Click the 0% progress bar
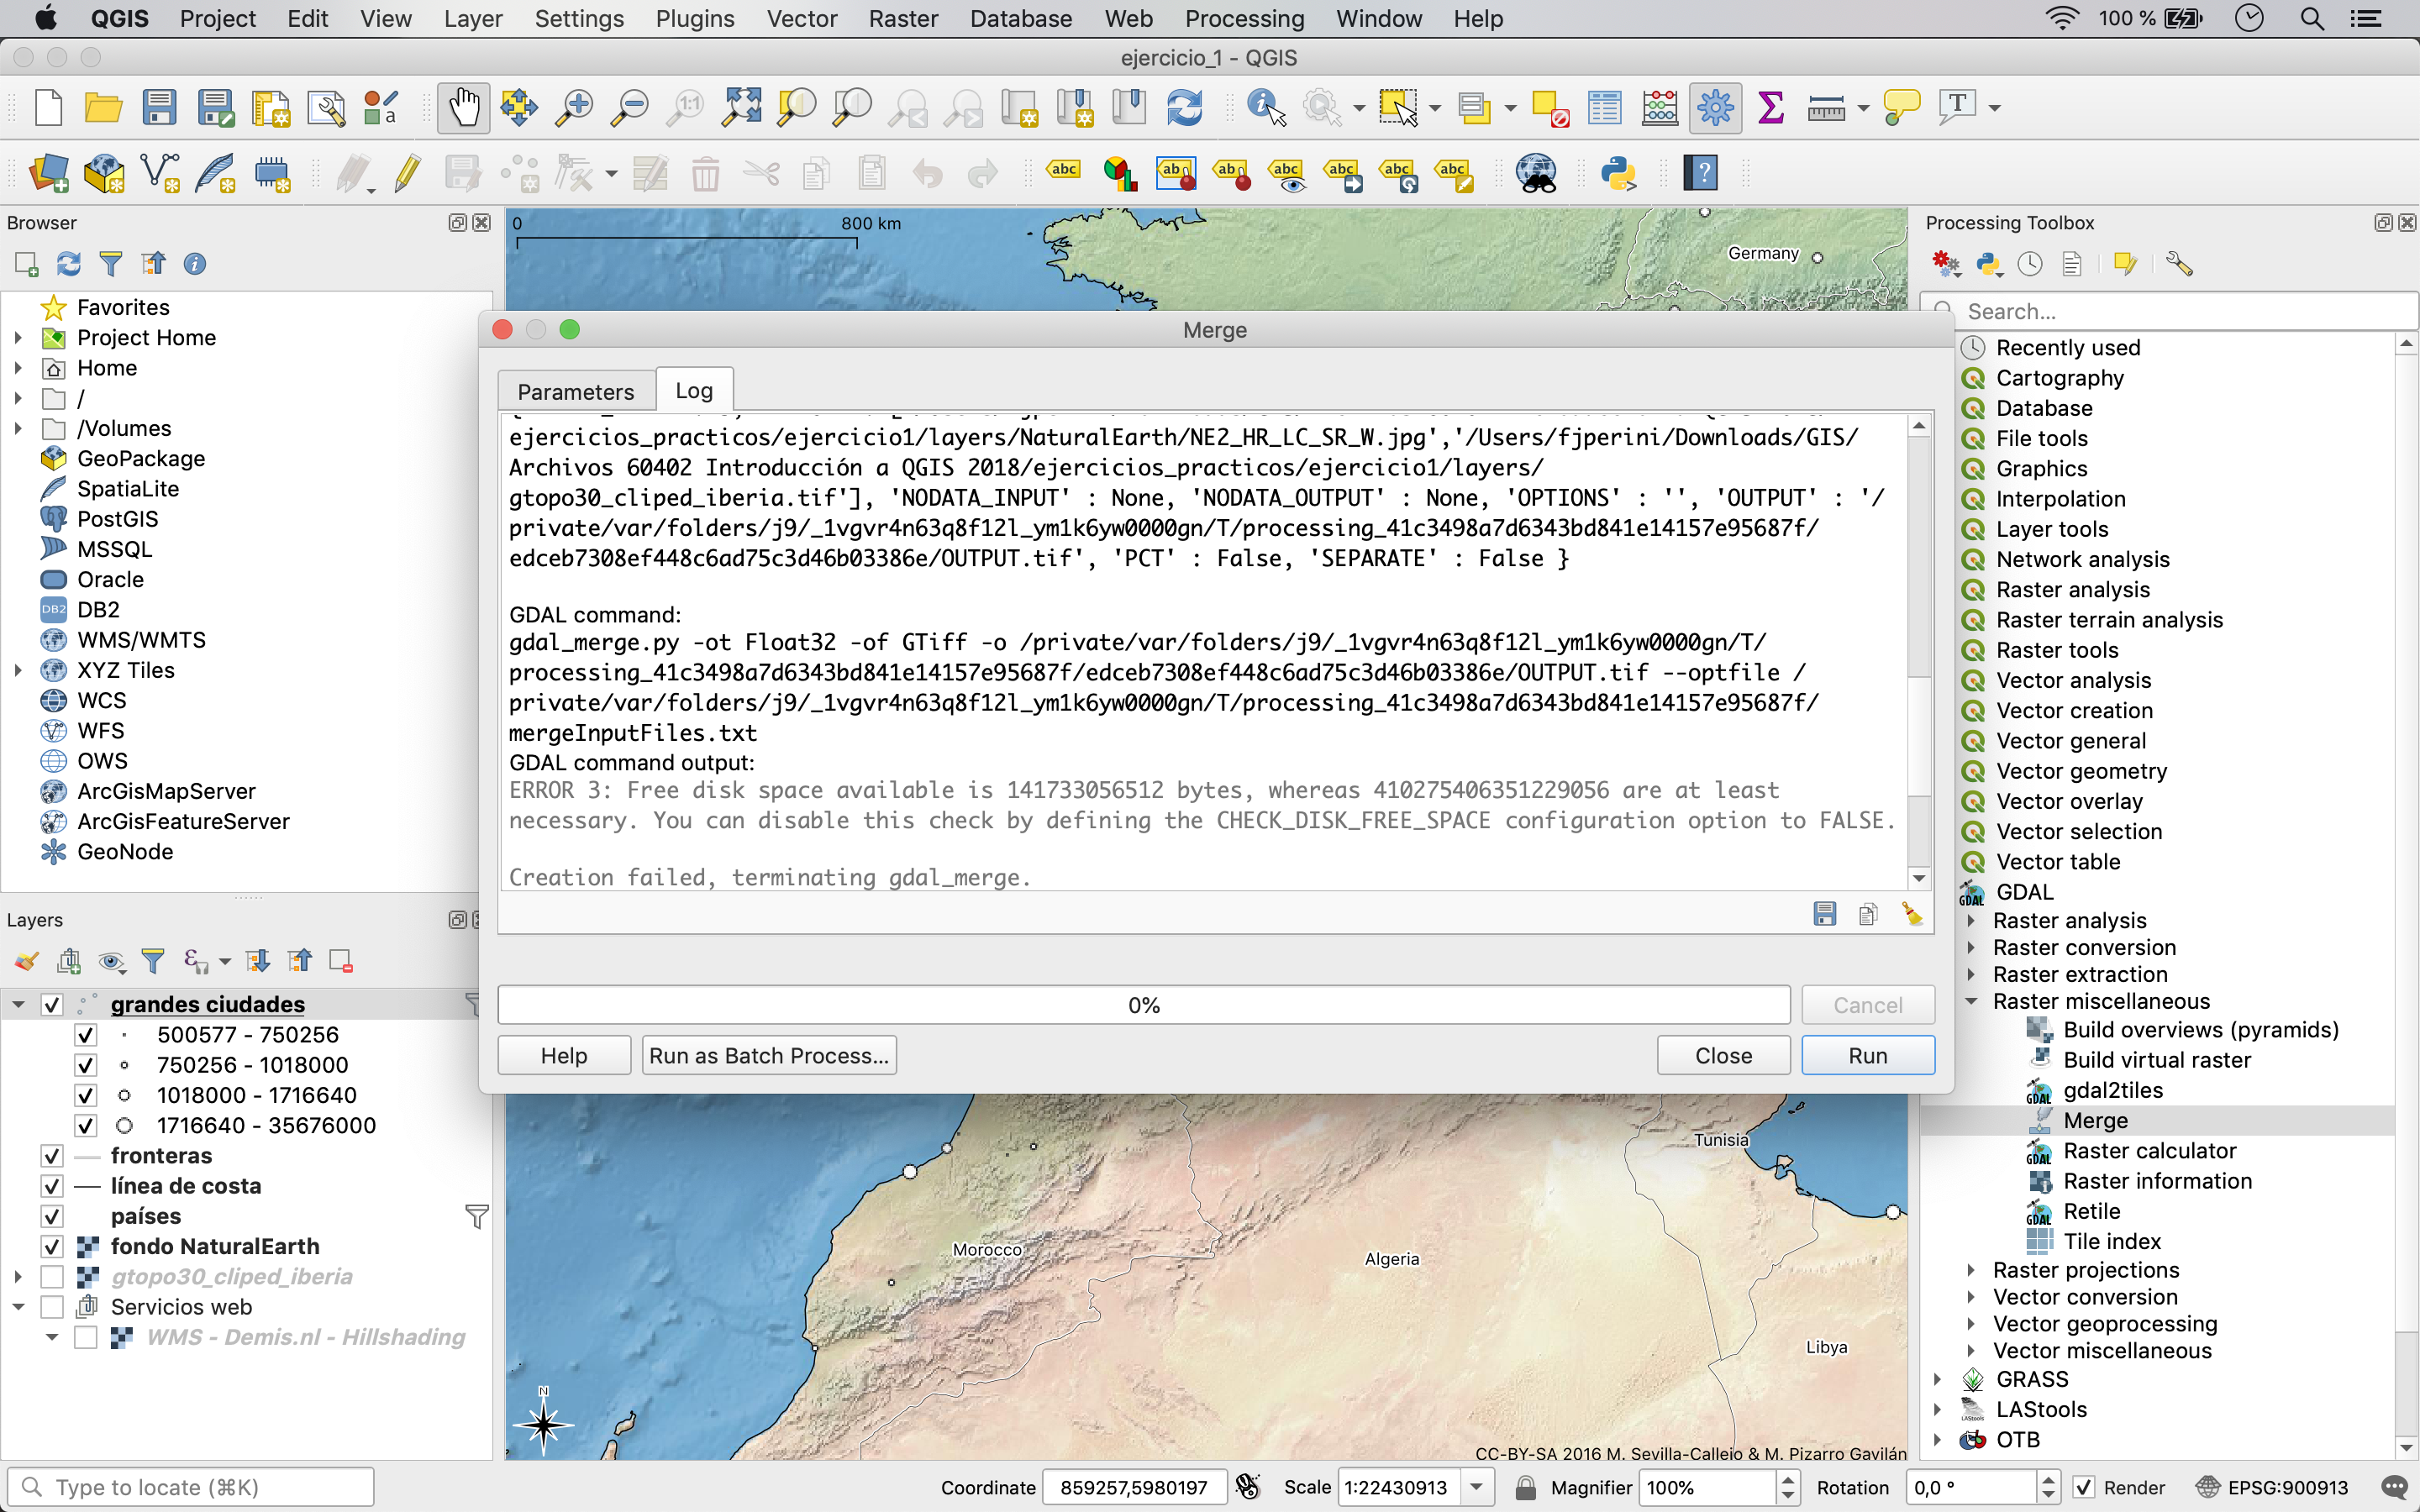The image size is (2420, 1512). pyautogui.click(x=1144, y=1004)
